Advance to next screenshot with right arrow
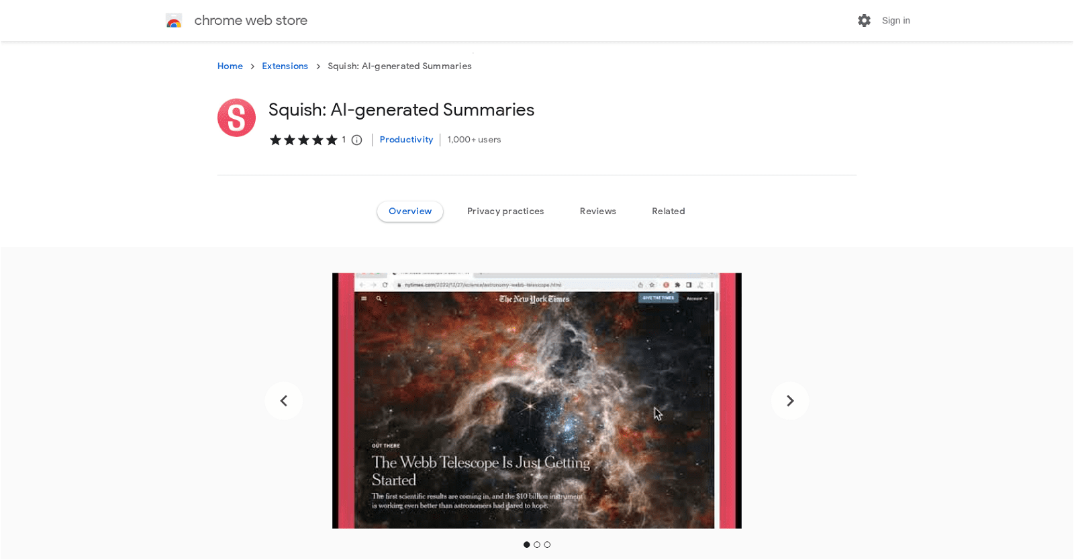This screenshot has height=560, width=1074. (x=790, y=401)
